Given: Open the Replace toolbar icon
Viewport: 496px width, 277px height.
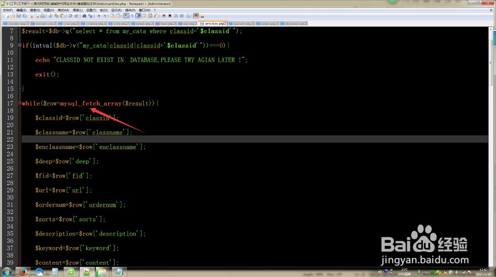Looking at the screenshot, I should [x=90, y=16].
